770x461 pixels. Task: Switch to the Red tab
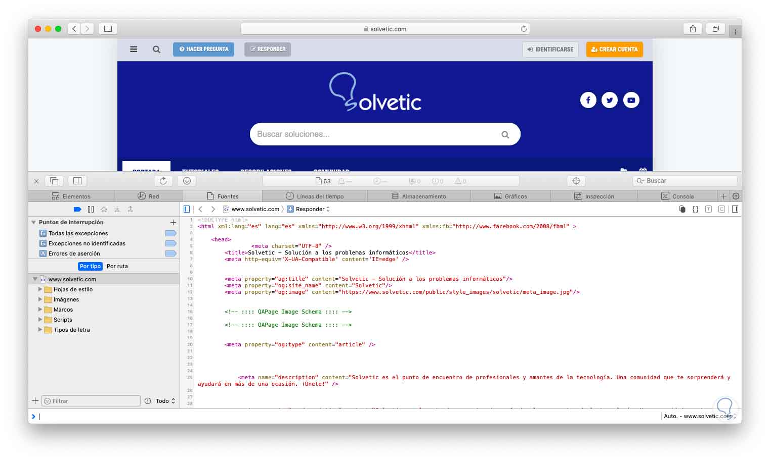pyautogui.click(x=148, y=196)
